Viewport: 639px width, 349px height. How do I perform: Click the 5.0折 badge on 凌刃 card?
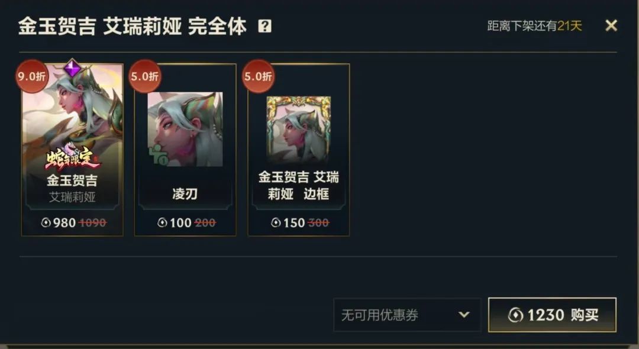click(145, 76)
